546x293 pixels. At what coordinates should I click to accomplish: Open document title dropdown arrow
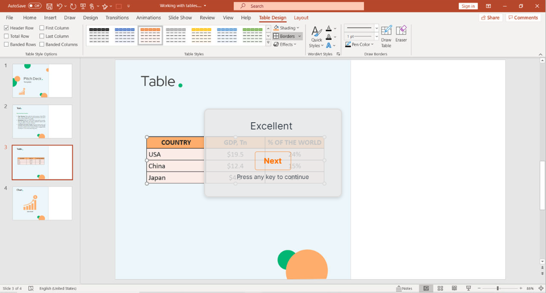click(x=205, y=6)
